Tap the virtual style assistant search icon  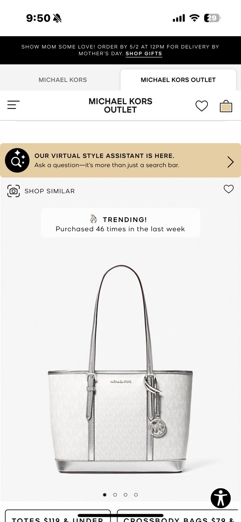click(17, 160)
